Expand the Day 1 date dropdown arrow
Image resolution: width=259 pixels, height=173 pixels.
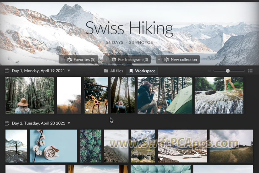click(x=69, y=71)
